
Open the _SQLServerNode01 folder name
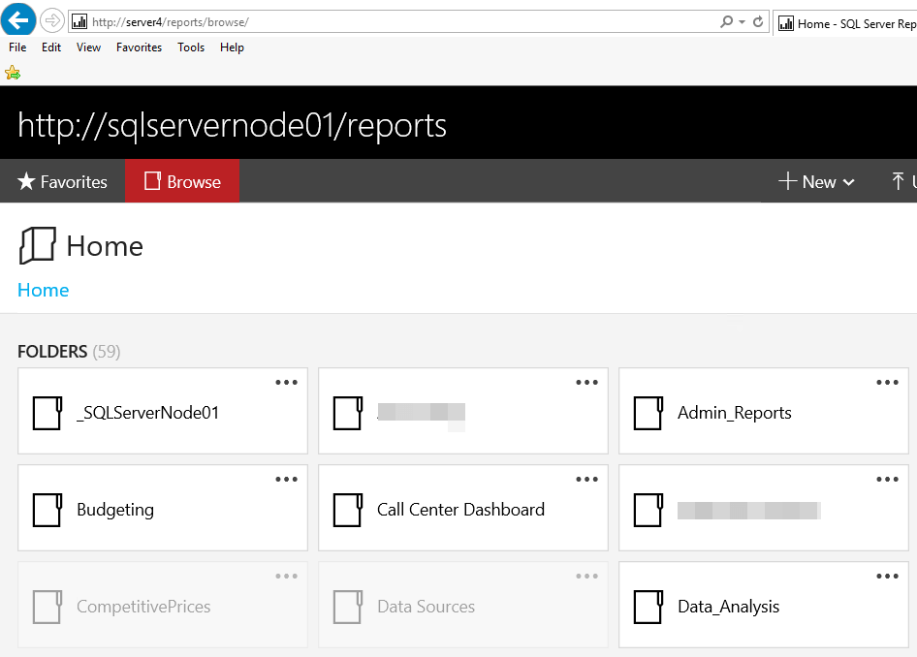pos(148,413)
